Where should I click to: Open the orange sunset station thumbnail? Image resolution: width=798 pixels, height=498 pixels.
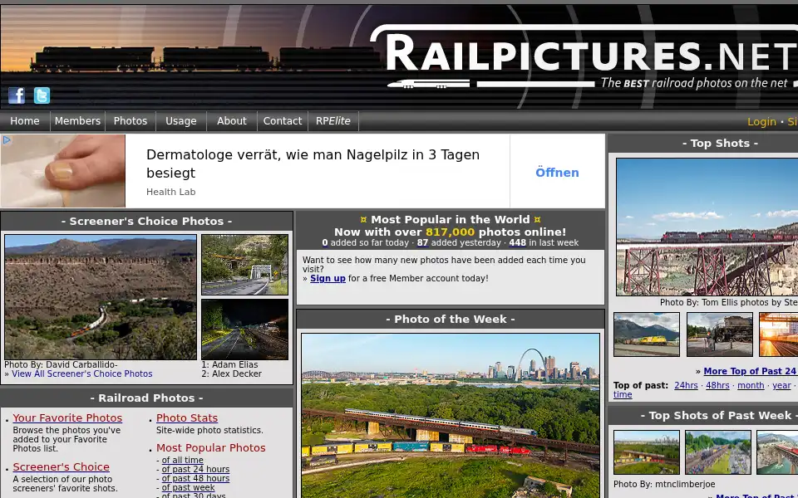coord(779,334)
